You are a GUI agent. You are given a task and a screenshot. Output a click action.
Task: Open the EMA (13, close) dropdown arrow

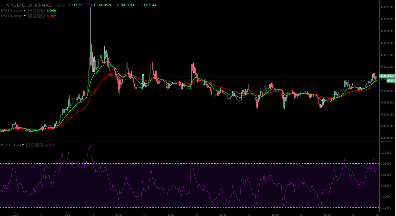click(x=25, y=10)
